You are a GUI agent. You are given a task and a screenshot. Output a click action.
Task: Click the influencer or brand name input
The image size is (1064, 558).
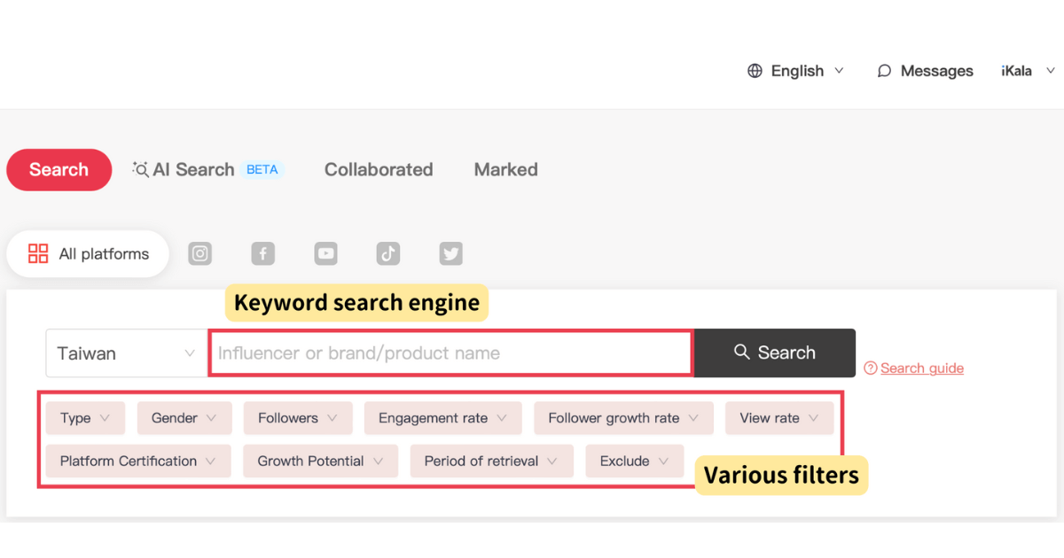tap(450, 353)
